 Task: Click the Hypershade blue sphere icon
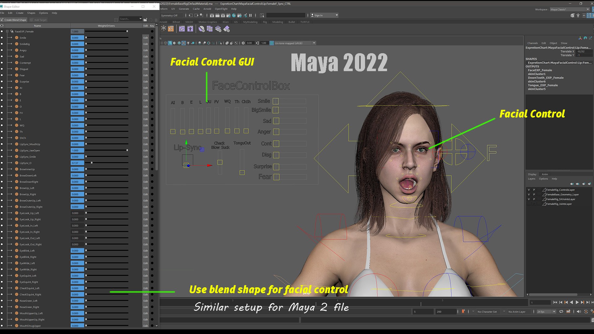(234, 15)
